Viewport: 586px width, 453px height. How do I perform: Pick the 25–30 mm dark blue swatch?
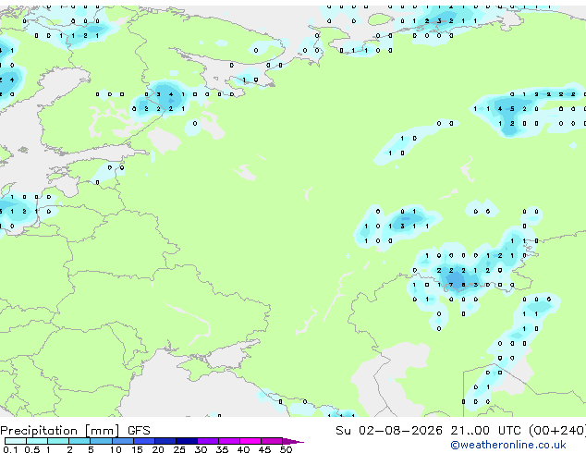pyautogui.click(x=186, y=441)
